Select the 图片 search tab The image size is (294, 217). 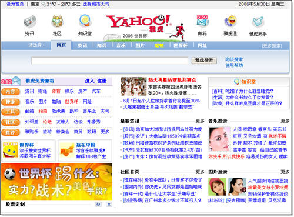point(140,45)
